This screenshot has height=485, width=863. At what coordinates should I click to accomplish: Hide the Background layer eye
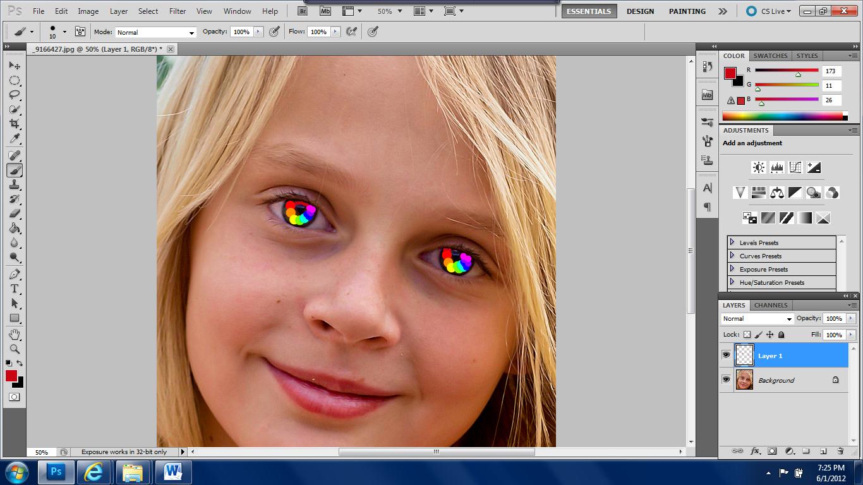tap(726, 380)
